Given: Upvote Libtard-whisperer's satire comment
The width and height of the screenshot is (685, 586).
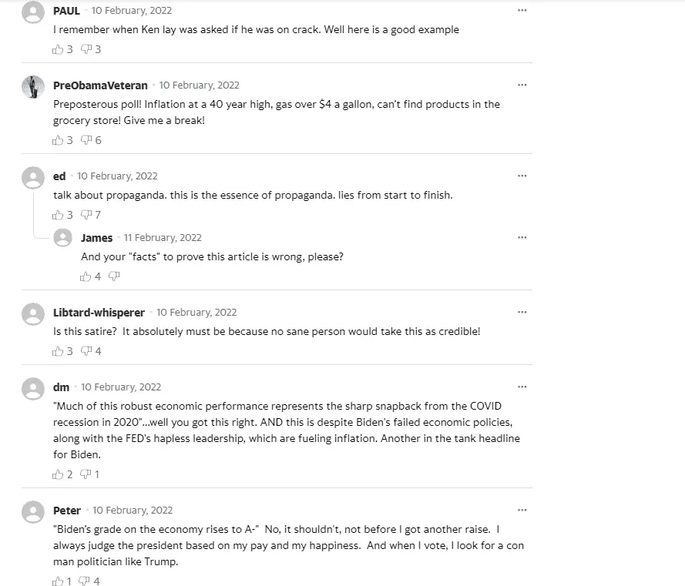Looking at the screenshot, I should pyautogui.click(x=58, y=350).
